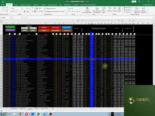Switch to the Data (Данные) tab

coord(44,5)
